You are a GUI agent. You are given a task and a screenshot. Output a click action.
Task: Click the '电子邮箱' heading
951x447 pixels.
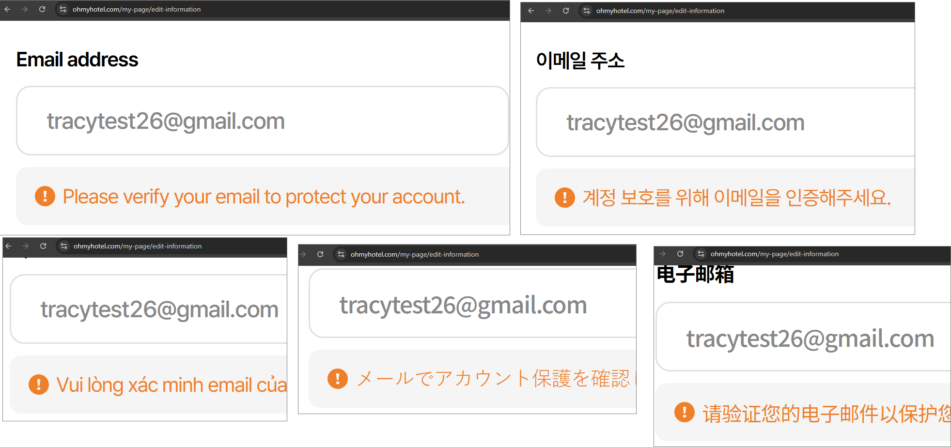click(x=695, y=275)
